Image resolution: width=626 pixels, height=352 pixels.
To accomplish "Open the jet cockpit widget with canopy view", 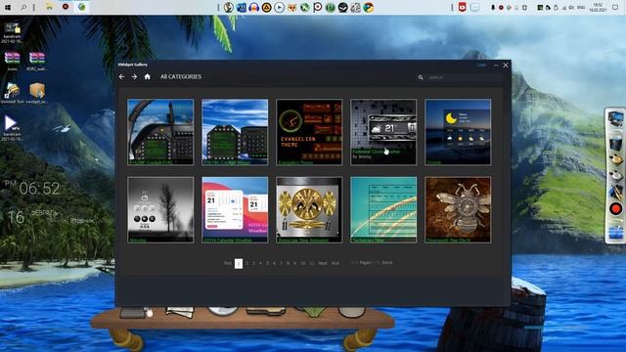I will pos(160,132).
